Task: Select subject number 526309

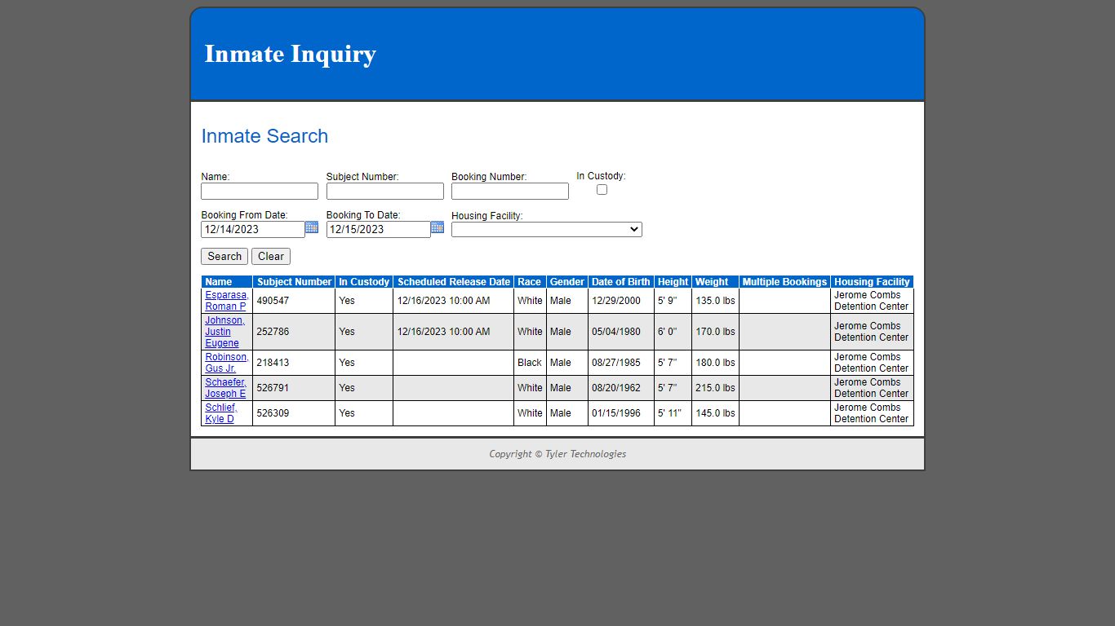Action: pos(273,413)
